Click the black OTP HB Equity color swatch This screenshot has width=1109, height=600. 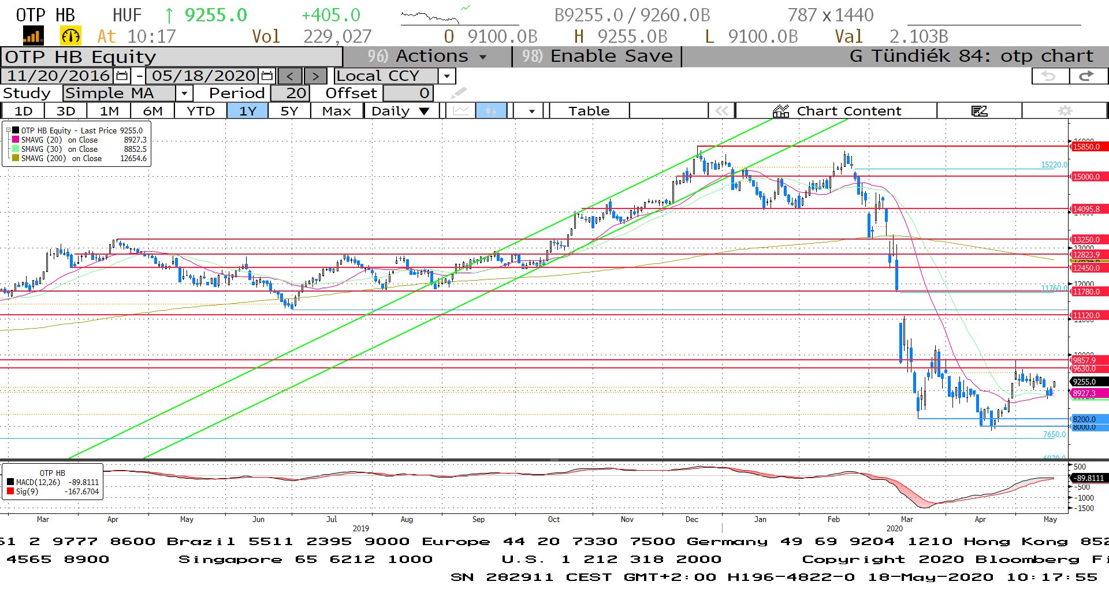tap(16, 131)
